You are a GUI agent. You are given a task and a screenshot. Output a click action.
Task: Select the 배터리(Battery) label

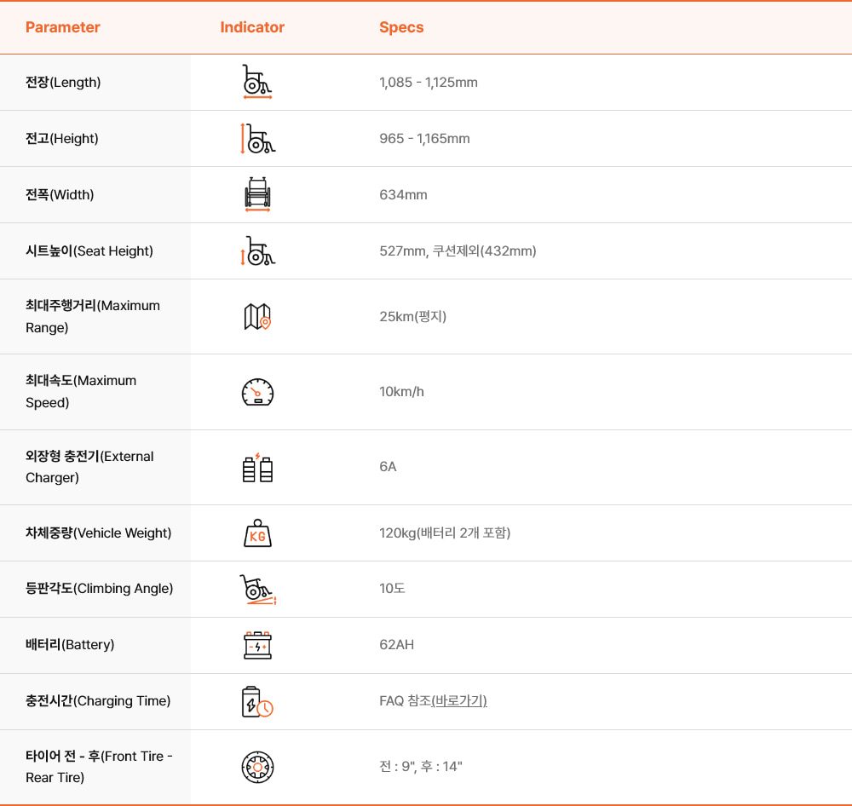pyautogui.click(x=70, y=645)
